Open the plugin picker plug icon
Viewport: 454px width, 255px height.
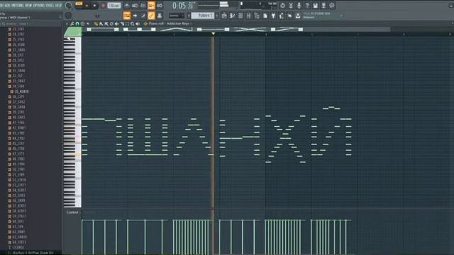tap(273, 16)
